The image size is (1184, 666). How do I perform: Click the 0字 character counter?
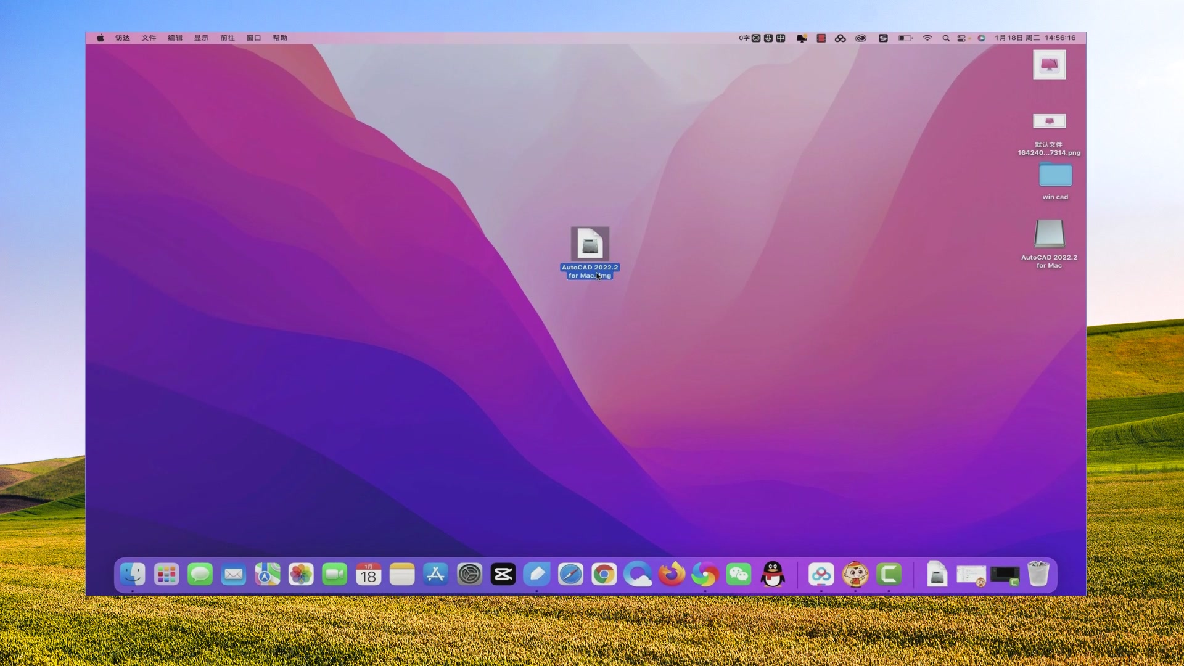pyautogui.click(x=744, y=38)
